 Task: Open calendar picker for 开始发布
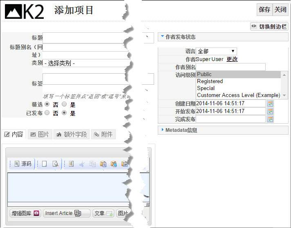tap(270, 111)
